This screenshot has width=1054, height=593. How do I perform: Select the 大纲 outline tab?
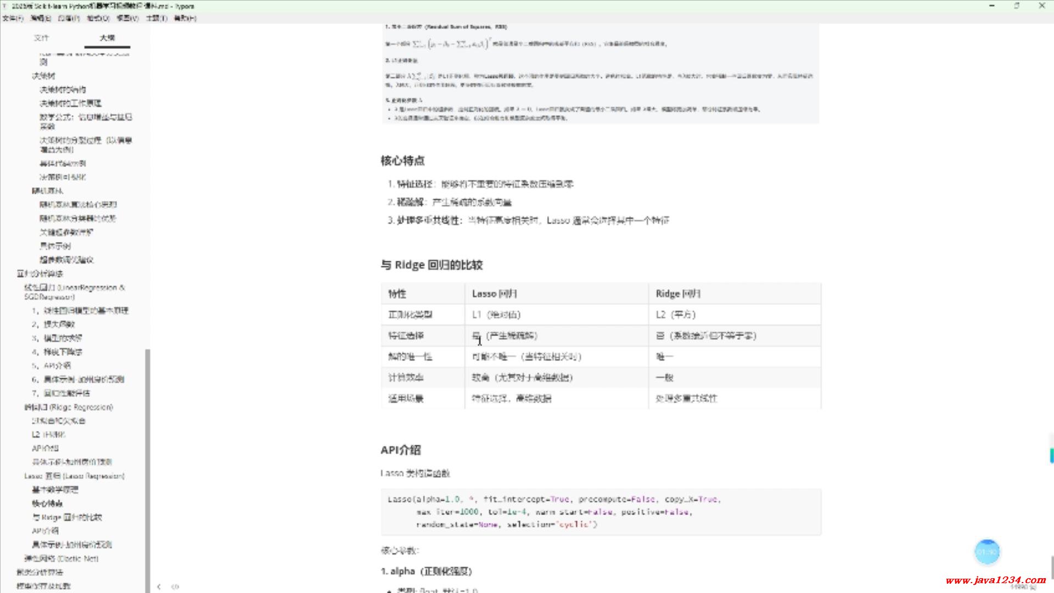[x=107, y=38]
